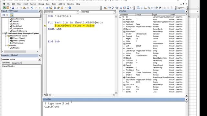Collapse Microsoft Excel Objects folder
The height and width of the screenshot is (116, 207).
tap(6, 36)
